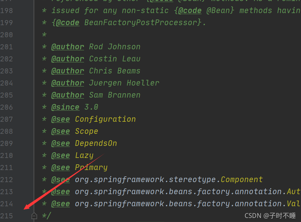Click line number 206 in the gutter

(x=6, y=107)
